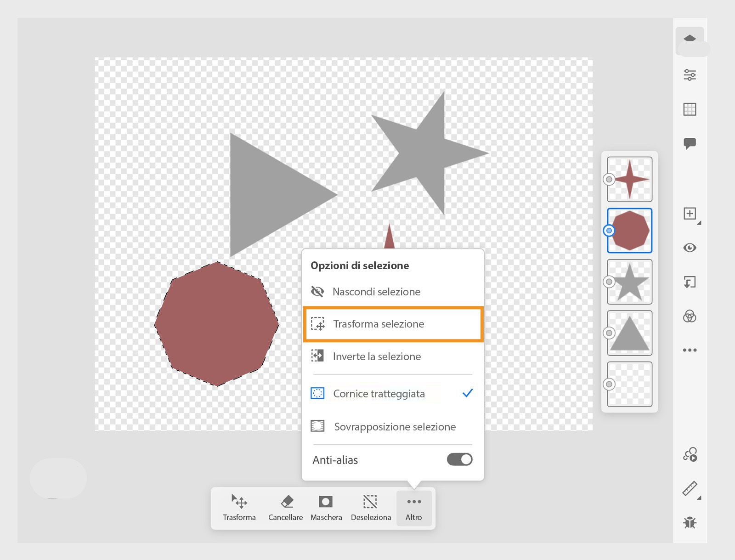Image resolution: width=735 pixels, height=560 pixels.
Task: Toggle radio dot on gray star layer
Action: [x=609, y=282]
